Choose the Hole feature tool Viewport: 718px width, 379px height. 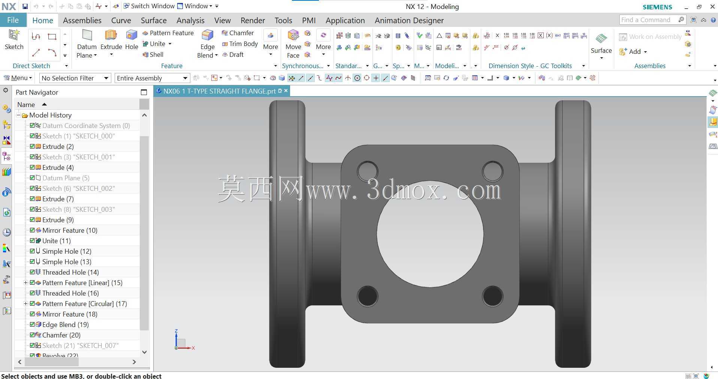pos(132,40)
